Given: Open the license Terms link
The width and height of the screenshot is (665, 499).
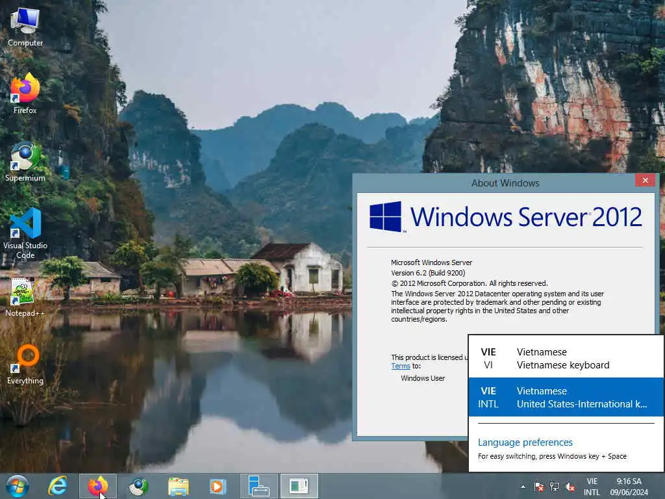Looking at the screenshot, I should point(400,366).
